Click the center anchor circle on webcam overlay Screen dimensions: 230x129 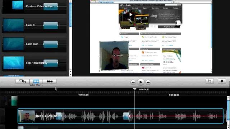(x=114, y=56)
